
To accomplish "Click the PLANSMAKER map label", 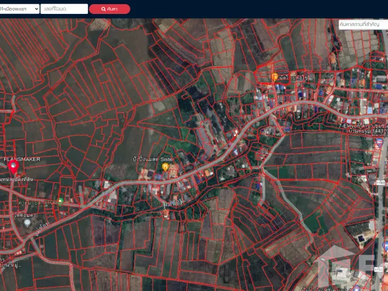I will tap(22, 159).
